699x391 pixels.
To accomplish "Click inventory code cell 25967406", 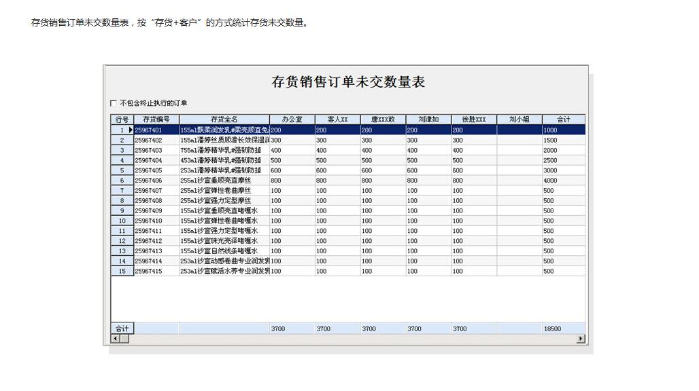I will click(156, 181).
